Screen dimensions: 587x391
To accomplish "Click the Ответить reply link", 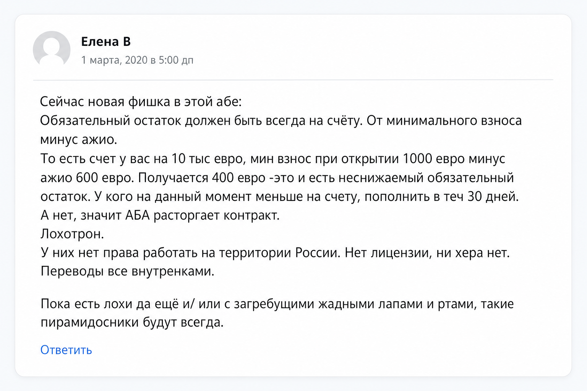I will [66, 350].
